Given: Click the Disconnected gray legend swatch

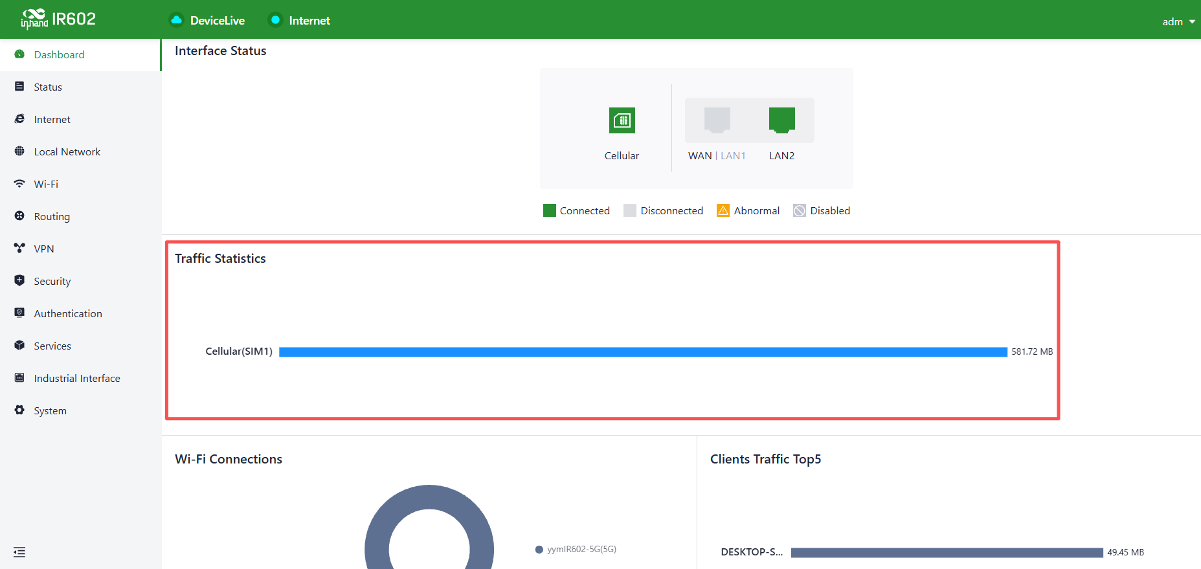Looking at the screenshot, I should click(630, 210).
